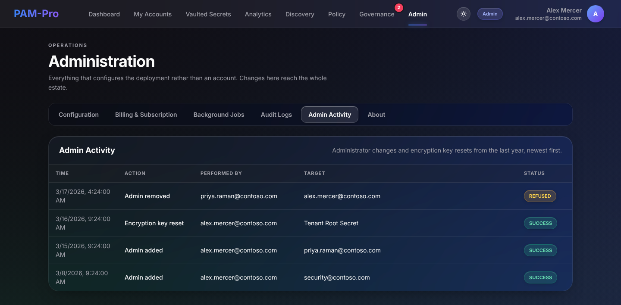The width and height of the screenshot is (621, 305).
Task: Select the Admin removed action cell
Action: coord(147,196)
